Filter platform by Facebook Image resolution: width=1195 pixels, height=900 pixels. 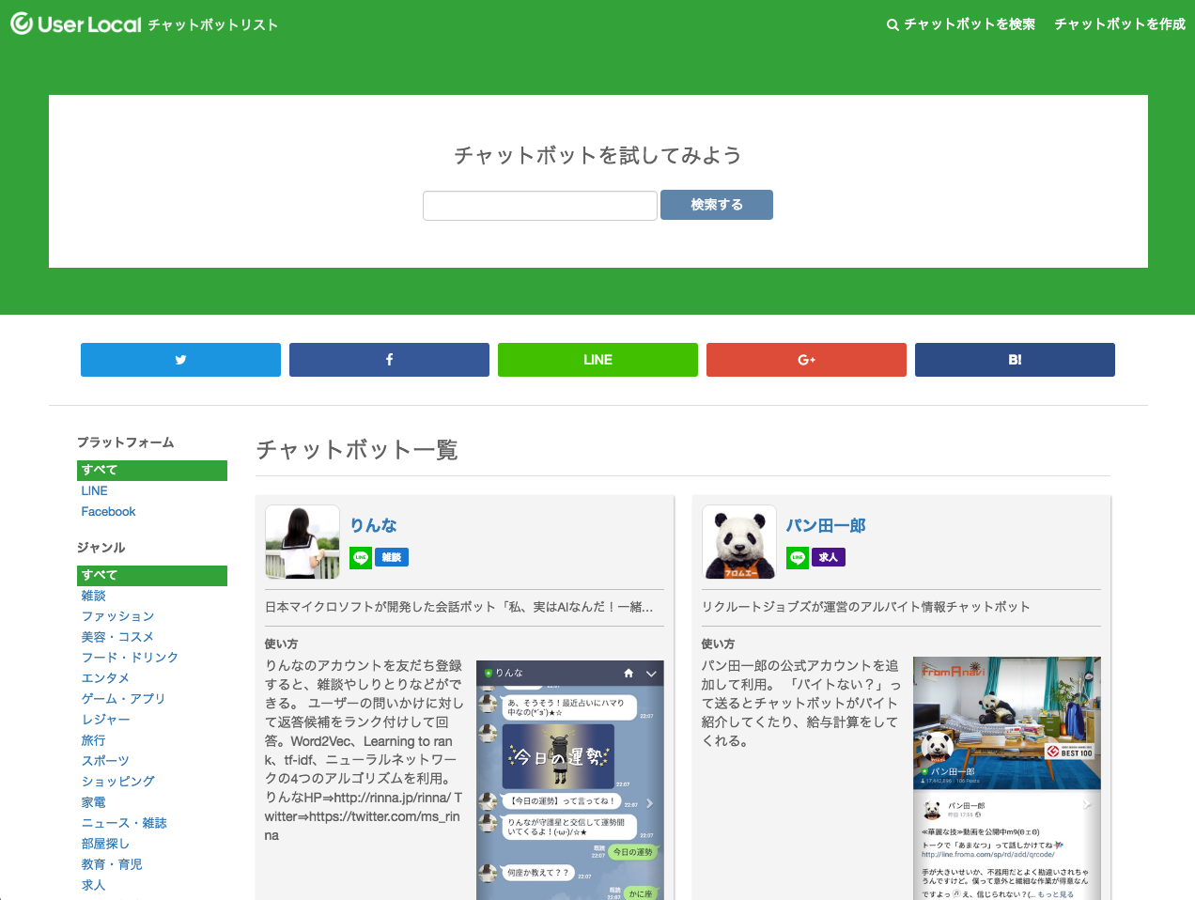coord(108,512)
